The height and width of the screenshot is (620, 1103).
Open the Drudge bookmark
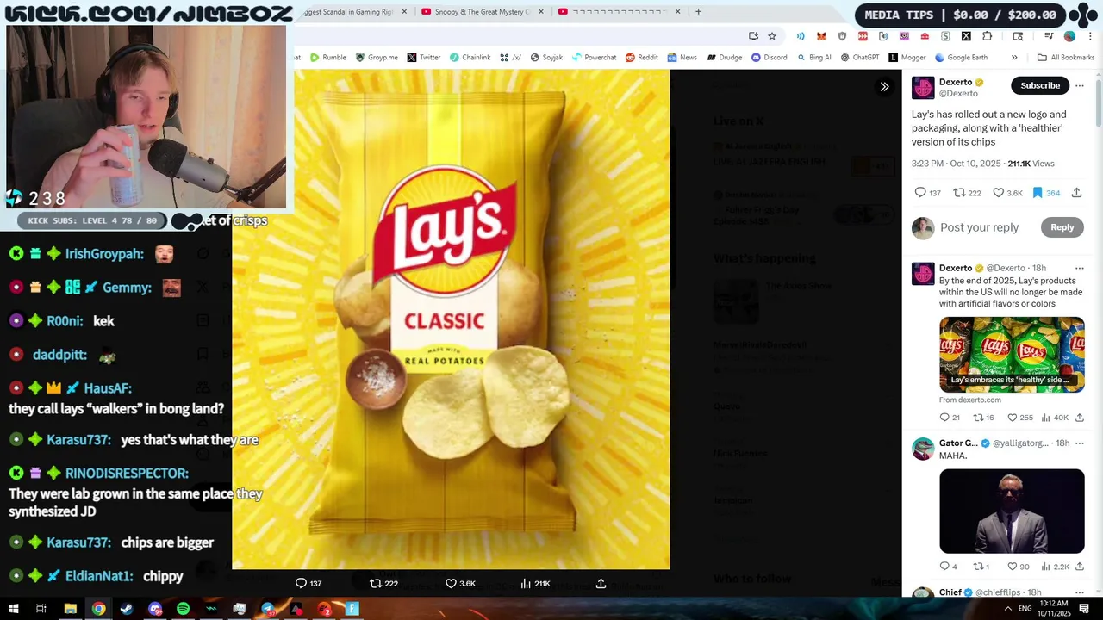(x=724, y=58)
